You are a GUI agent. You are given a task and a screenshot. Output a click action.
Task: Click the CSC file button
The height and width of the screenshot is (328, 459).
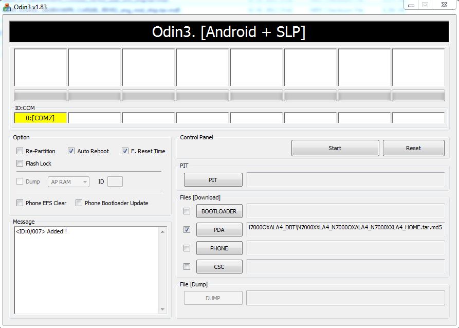(219, 267)
